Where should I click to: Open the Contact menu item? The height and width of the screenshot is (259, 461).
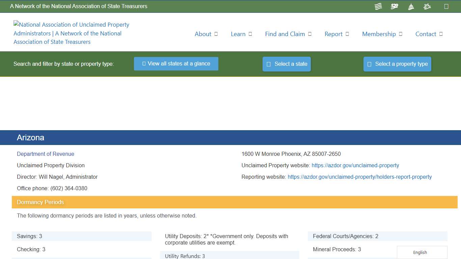tap(426, 34)
